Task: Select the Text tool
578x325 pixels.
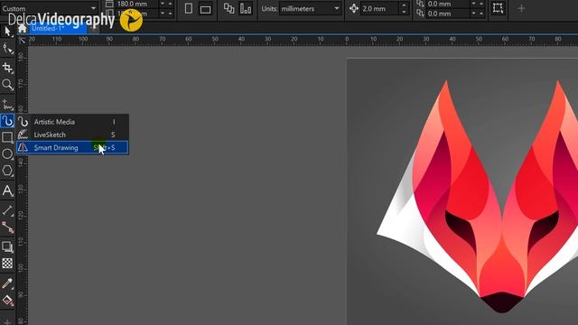Action: pos(7,190)
